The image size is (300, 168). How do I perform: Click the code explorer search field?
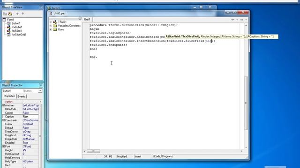(x=64, y=19)
